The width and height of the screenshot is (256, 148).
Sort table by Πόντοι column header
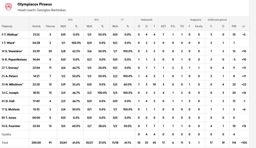click(x=50, y=26)
